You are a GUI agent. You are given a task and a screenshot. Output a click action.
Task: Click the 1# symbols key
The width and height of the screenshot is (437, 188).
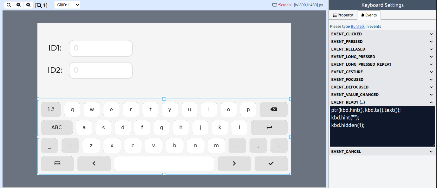pyautogui.click(x=51, y=110)
